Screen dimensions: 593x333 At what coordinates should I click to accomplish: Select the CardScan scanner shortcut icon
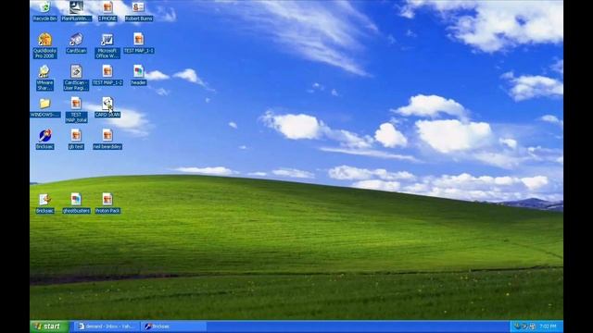76,43
